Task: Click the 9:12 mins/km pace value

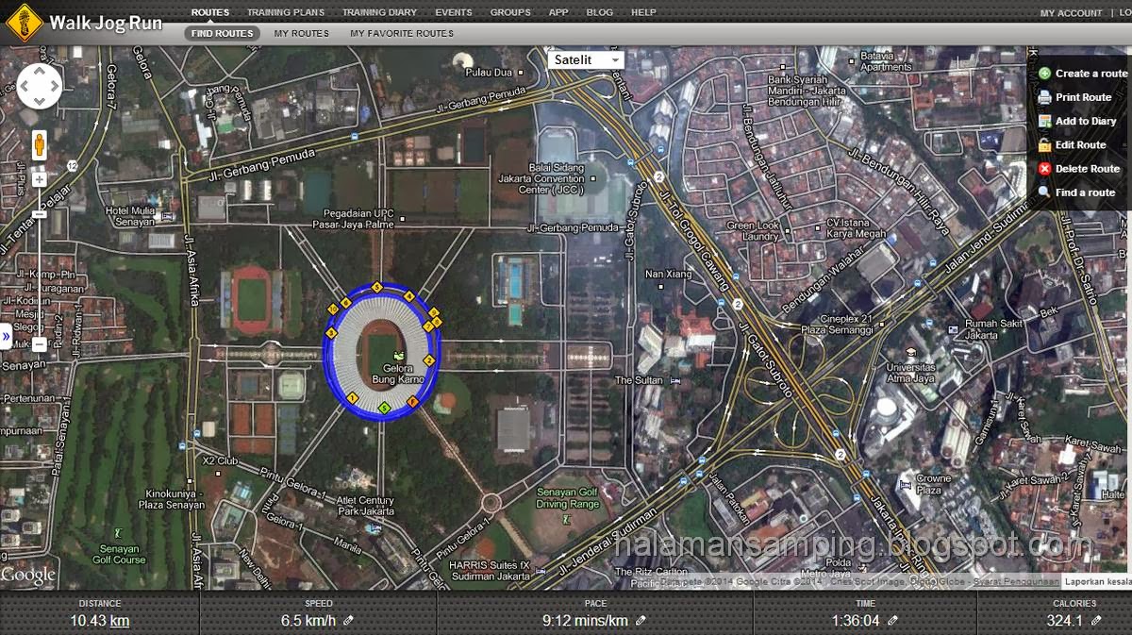Action: click(585, 621)
